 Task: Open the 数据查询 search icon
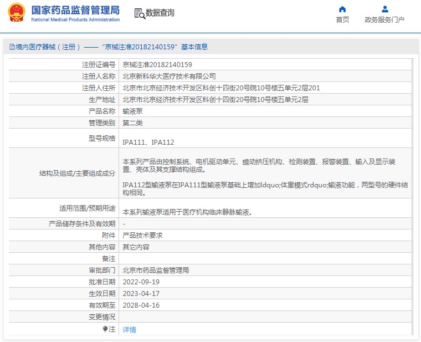140,13
